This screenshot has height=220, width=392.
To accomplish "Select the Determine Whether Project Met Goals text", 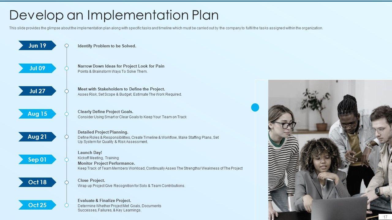I will [x=119, y=208].
